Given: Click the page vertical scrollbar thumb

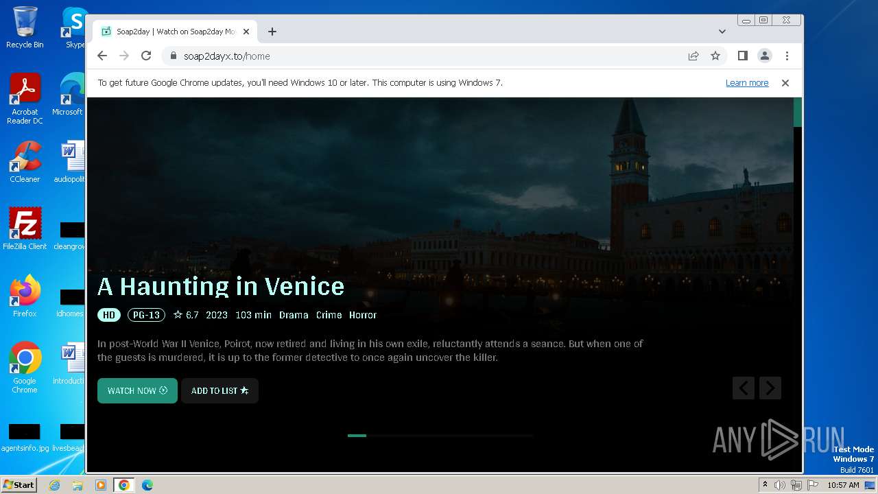Looking at the screenshot, I should coord(798,112).
